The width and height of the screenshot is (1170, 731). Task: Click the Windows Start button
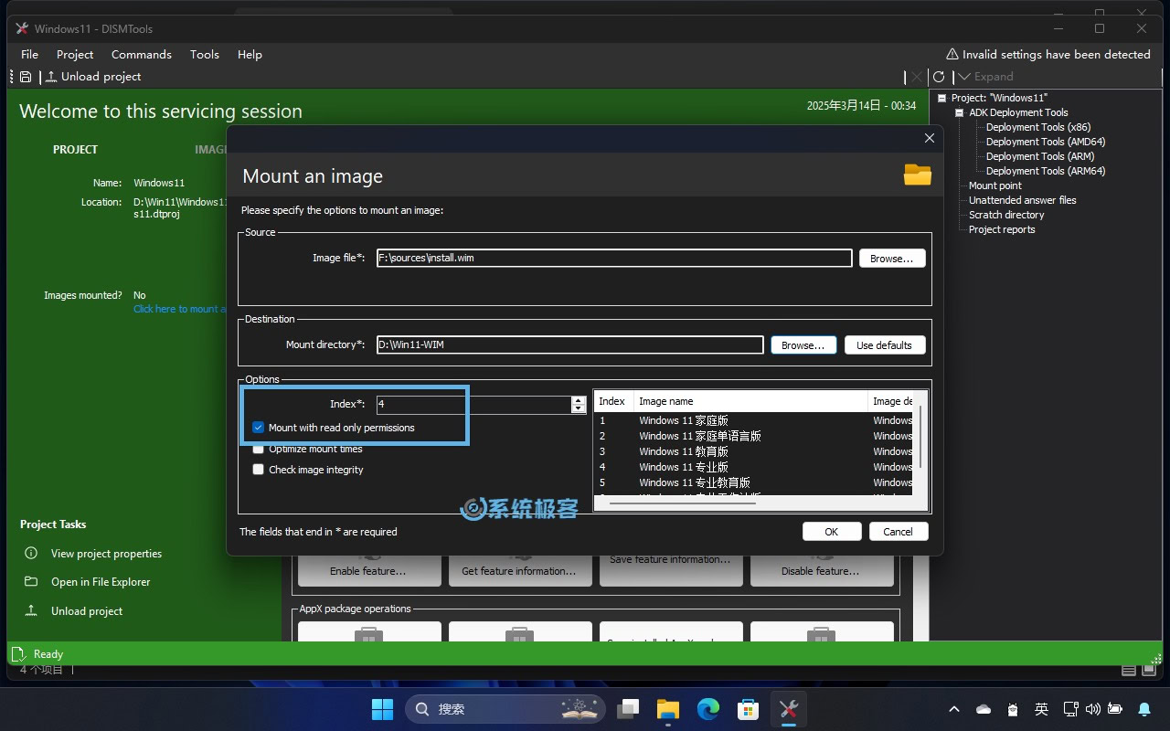[382, 709]
